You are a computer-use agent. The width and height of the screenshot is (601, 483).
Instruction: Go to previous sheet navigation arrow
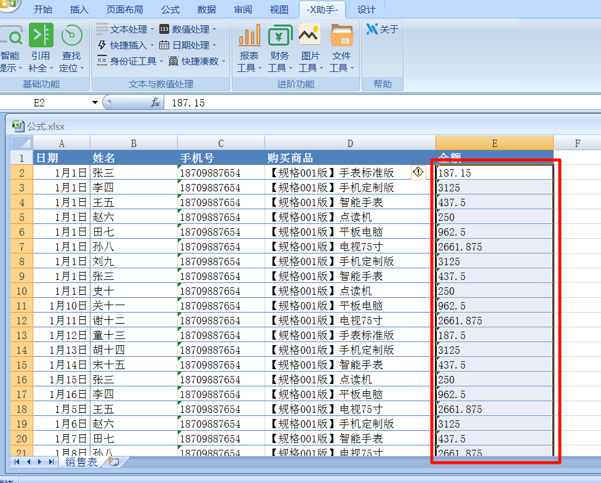coord(28,461)
